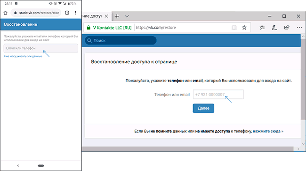The height and width of the screenshot is (171, 306).
Task: Open reading view in Edge
Action: click(234, 28)
